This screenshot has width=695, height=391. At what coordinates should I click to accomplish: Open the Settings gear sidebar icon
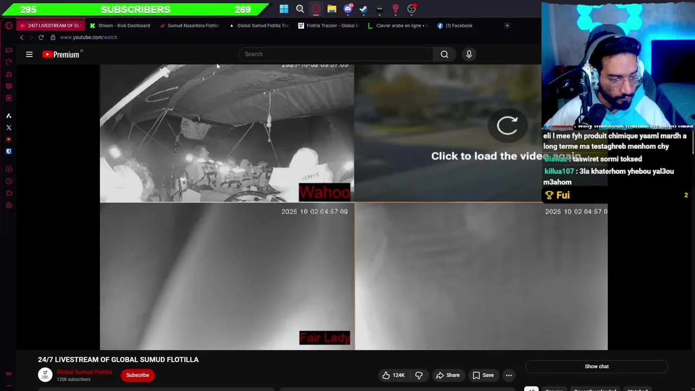point(9,205)
